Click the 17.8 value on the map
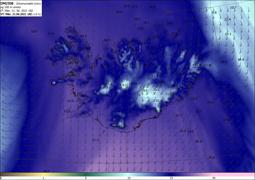 [174, 34]
